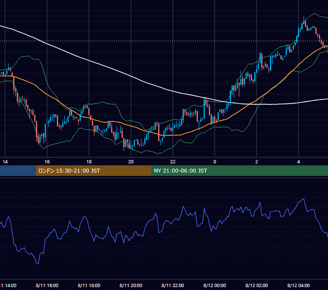
Task: Click the 8/11 22:00 time label
Action: point(173,285)
